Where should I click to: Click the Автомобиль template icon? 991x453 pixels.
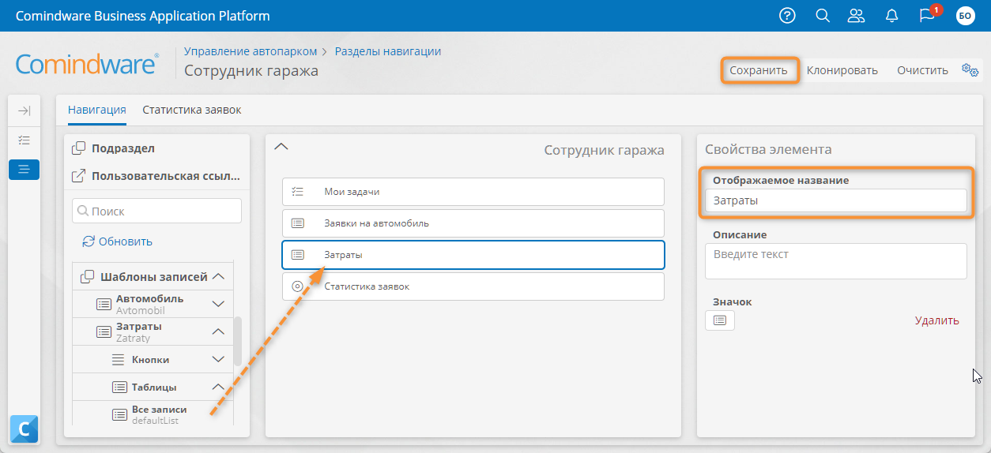(x=104, y=304)
